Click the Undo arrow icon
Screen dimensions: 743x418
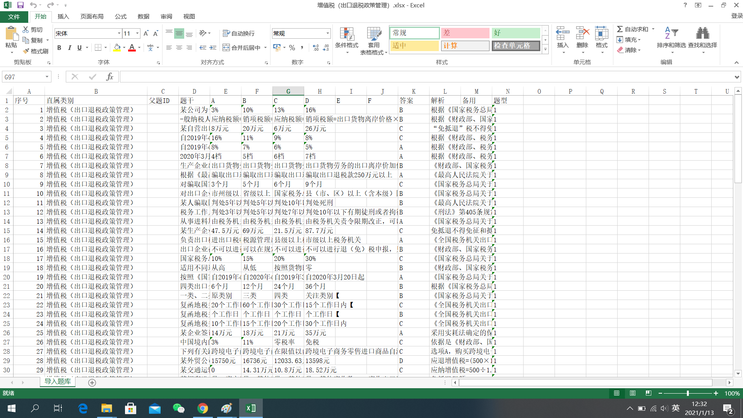click(x=34, y=5)
